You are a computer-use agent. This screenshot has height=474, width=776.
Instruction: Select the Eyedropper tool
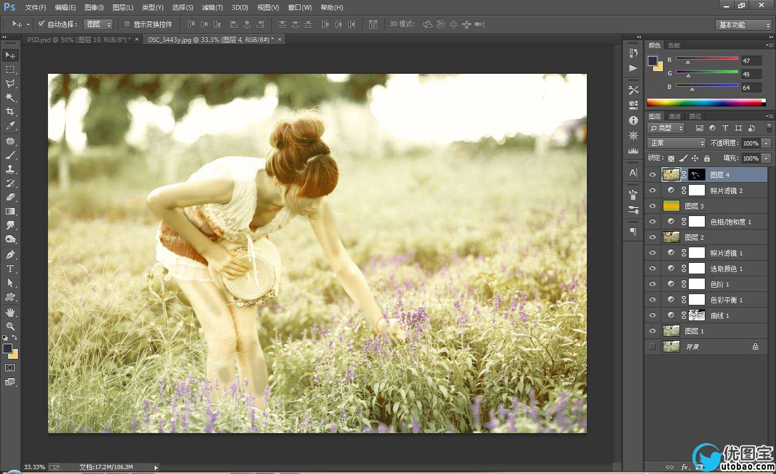(10, 126)
